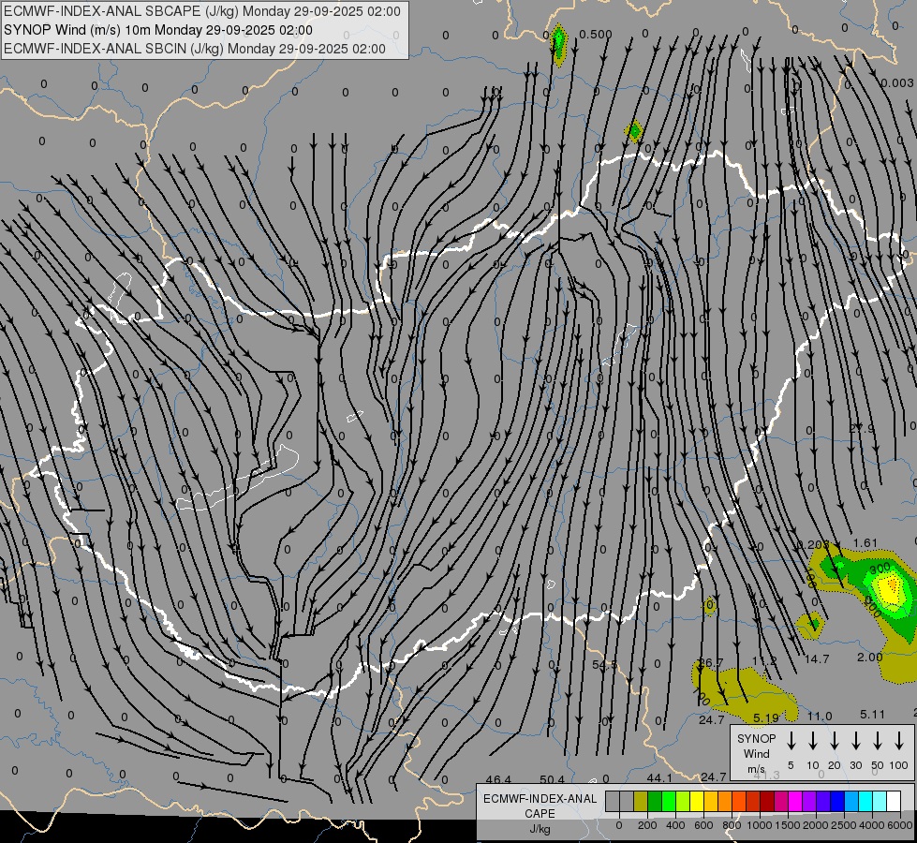Click the 6000 tick label in CAPE legend

coord(900,825)
